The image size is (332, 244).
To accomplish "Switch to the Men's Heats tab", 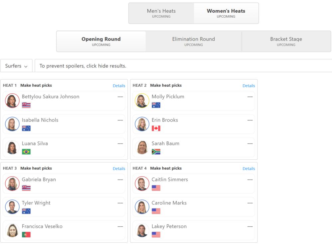I will (x=161, y=13).
